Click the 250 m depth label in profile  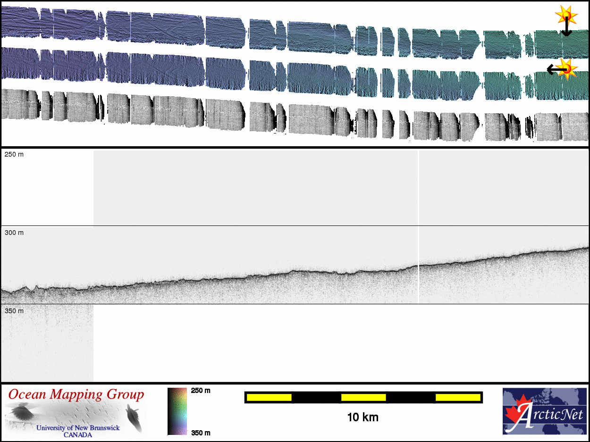(x=14, y=155)
